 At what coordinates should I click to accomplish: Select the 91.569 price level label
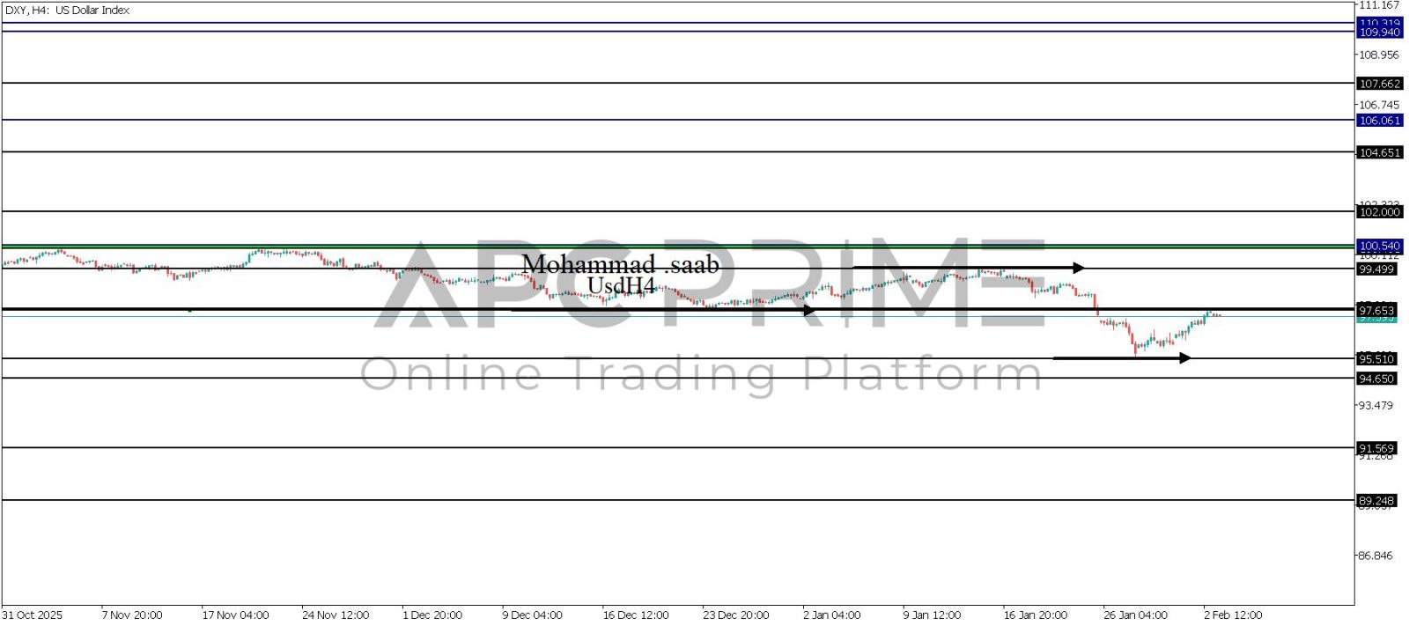point(1376,449)
